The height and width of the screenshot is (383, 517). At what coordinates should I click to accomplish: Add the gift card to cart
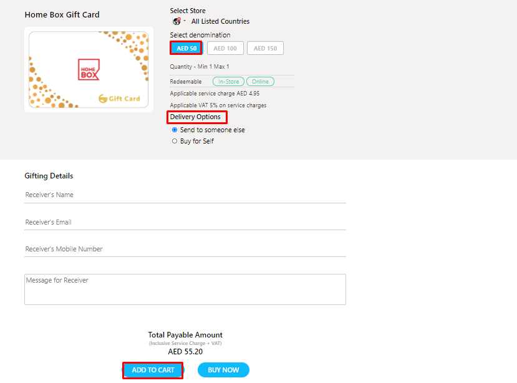coord(153,370)
